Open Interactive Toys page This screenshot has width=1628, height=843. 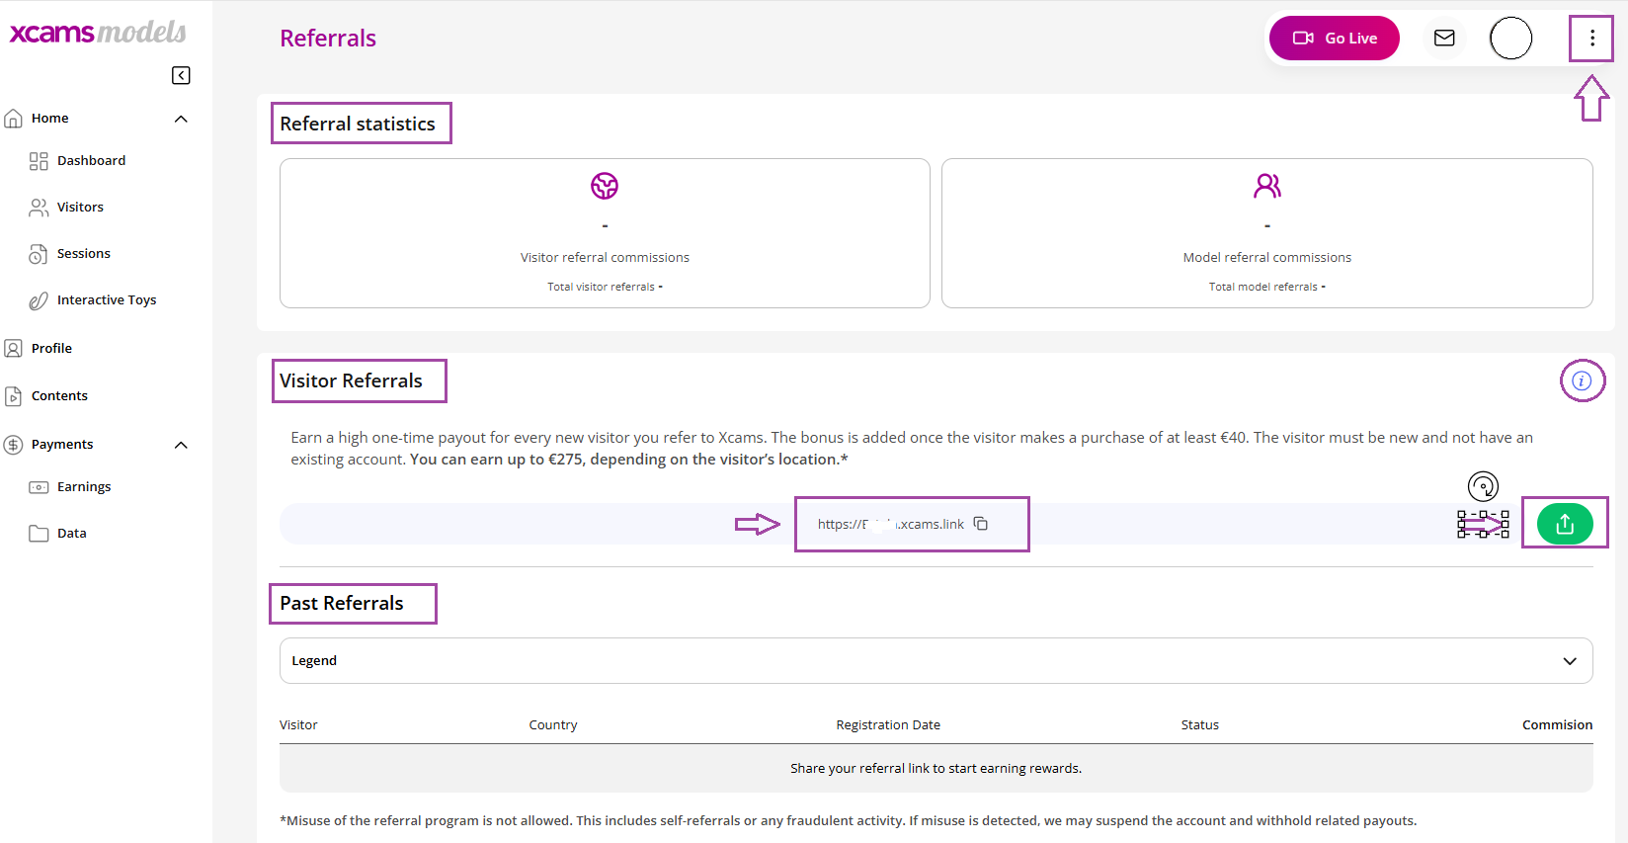click(x=107, y=299)
